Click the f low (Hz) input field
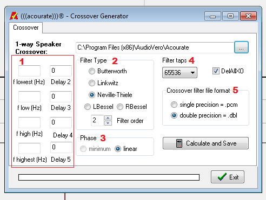Viewport: 266px width, 200px height. coord(29,96)
